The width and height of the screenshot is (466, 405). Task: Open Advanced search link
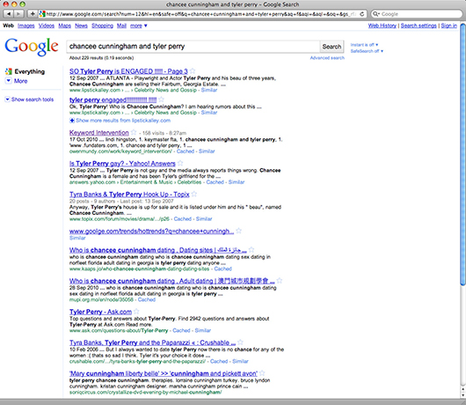pos(327,58)
